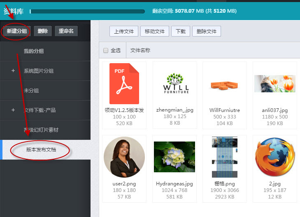Click the anli037.jpg cat and tulips thumbnail
This screenshot has height=217, width=300.
274,84
